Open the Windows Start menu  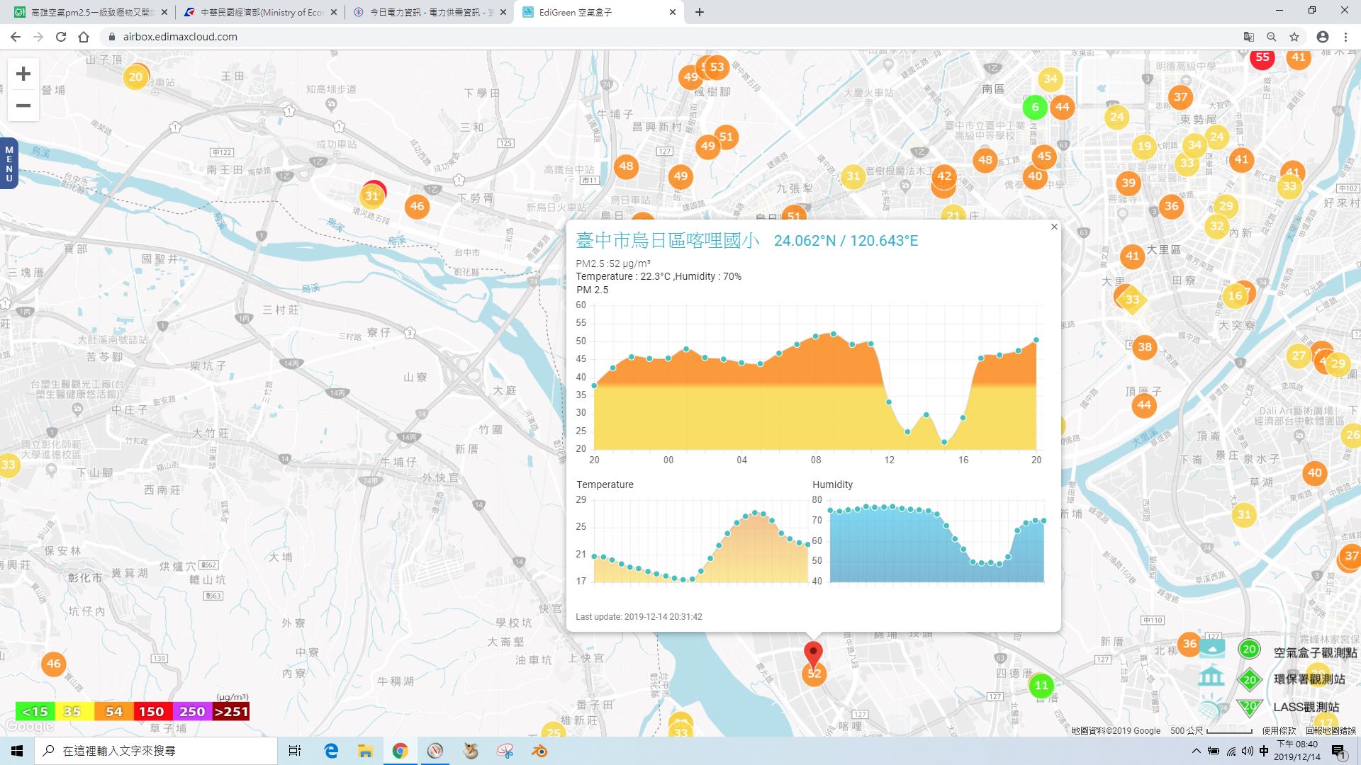tap(17, 751)
